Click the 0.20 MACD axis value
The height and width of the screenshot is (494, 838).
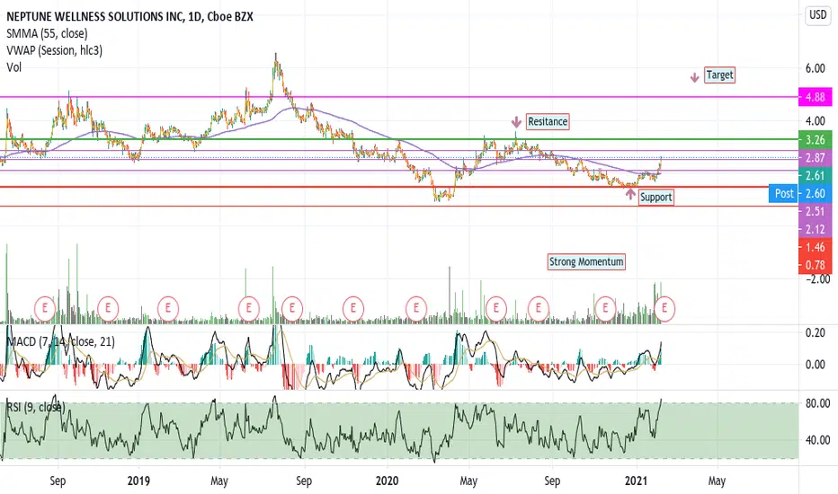(x=815, y=332)
